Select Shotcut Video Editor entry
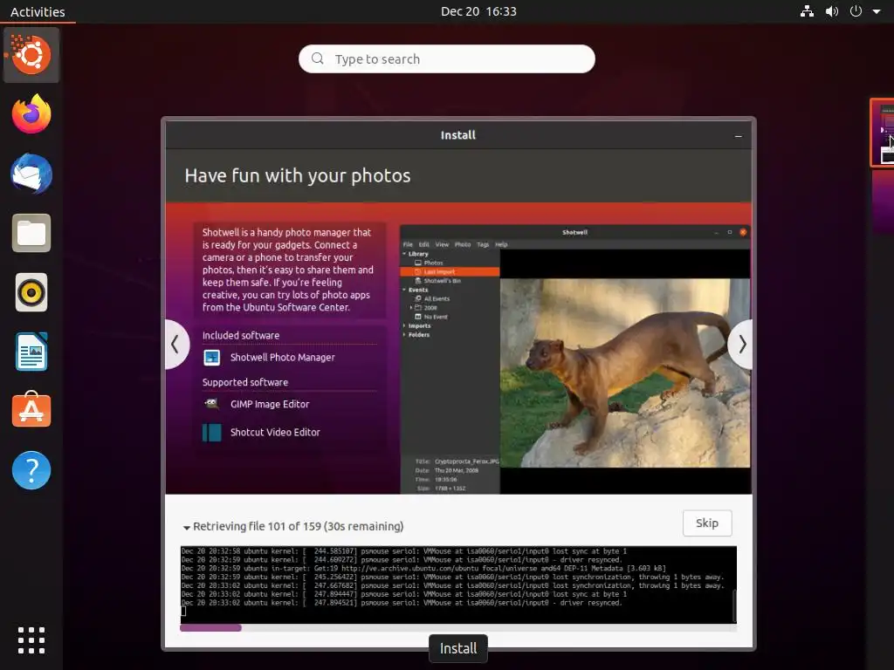 275,433
